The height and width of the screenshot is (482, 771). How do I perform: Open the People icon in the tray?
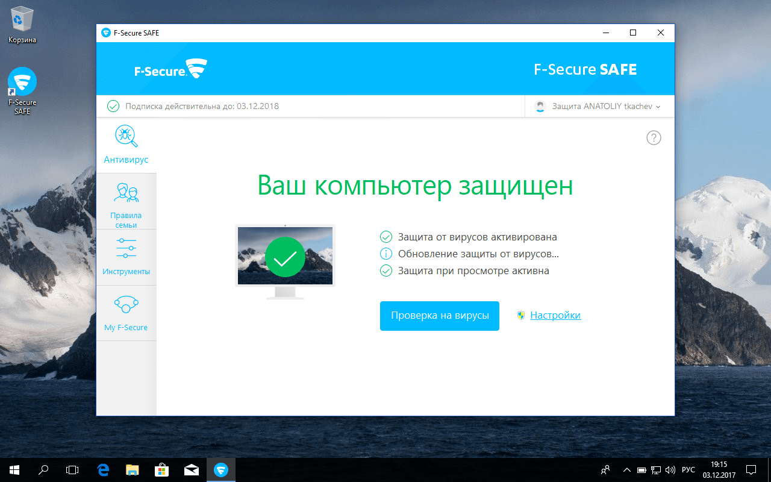coord(605,470)
